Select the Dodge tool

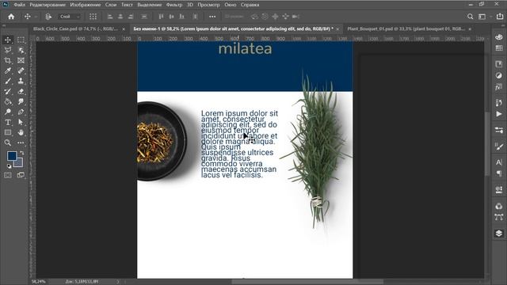(x=8, y=112)
